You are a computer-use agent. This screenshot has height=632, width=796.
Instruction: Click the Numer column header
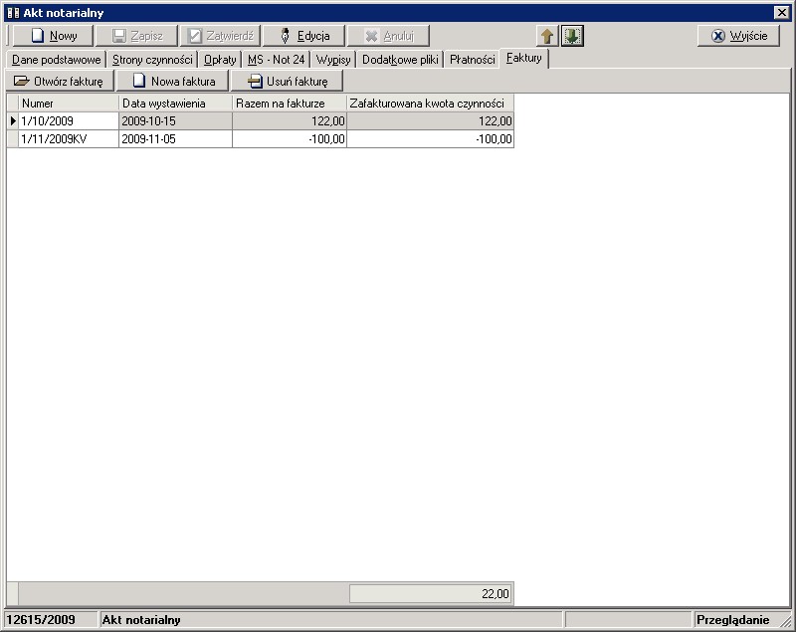65,105
